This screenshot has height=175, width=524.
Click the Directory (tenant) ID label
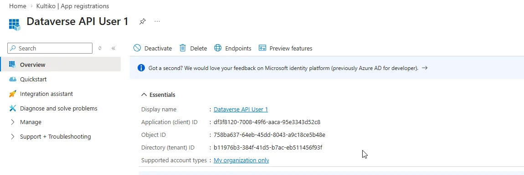coord(168,147)
